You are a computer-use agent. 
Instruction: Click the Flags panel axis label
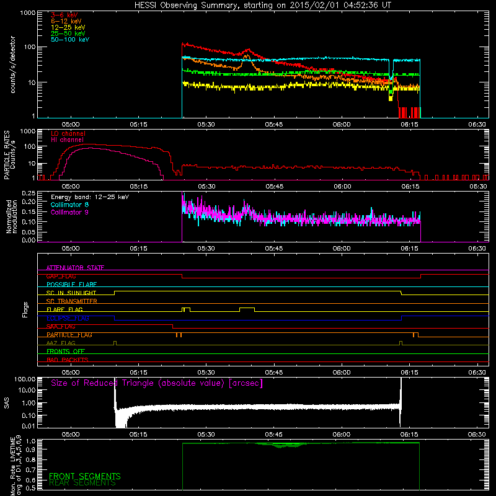(x=25, y=309)
